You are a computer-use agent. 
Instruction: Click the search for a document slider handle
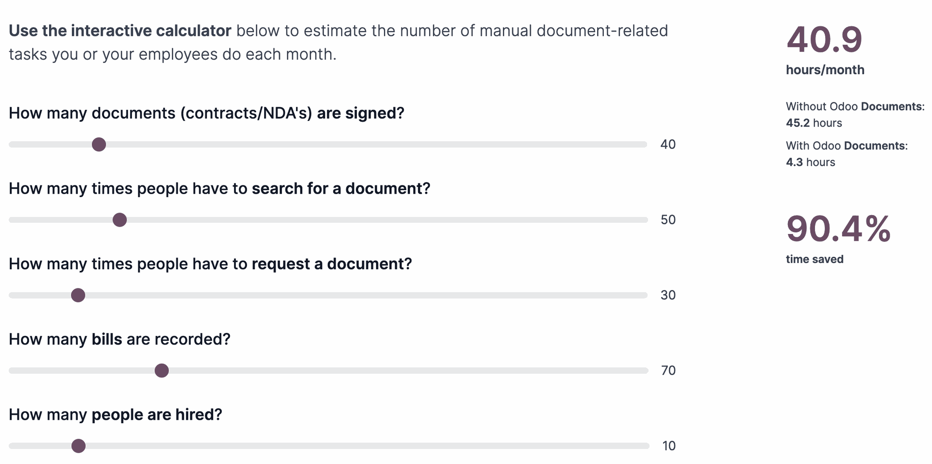pyautogui.click(x=119, y=220)
